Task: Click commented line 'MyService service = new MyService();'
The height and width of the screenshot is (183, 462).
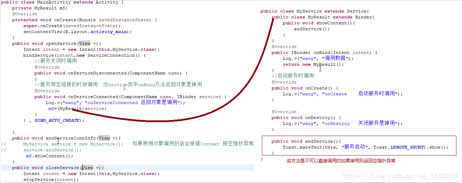Action: click(73, 144)
